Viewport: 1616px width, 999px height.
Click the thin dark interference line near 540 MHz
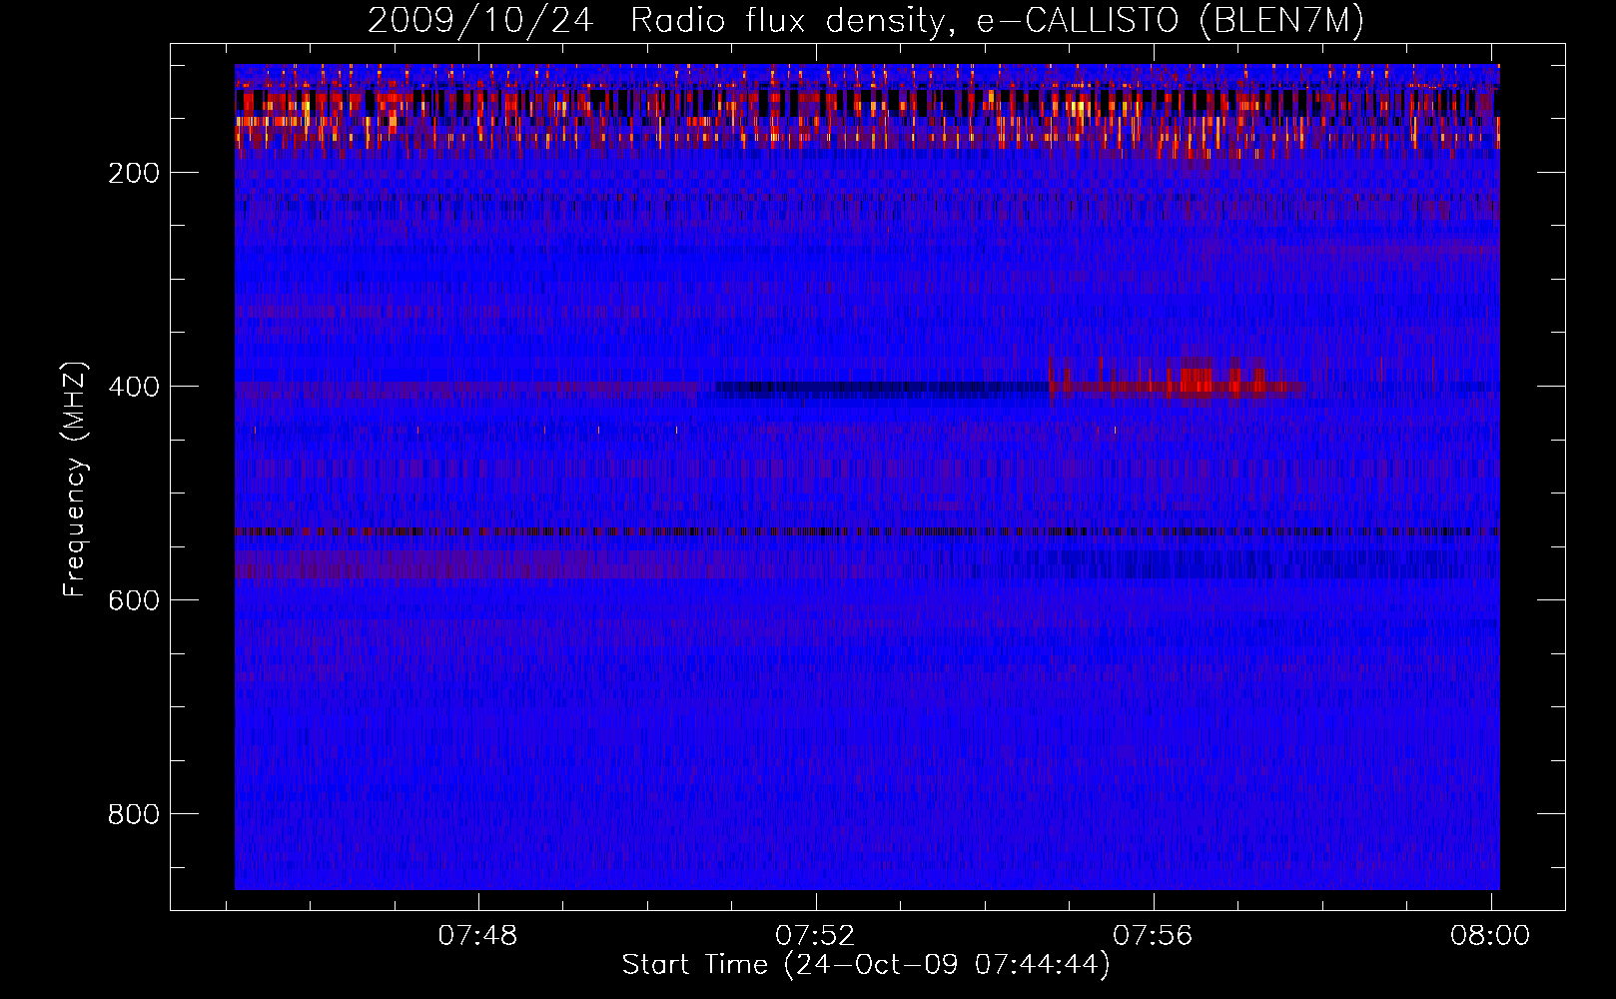point(867,531)
